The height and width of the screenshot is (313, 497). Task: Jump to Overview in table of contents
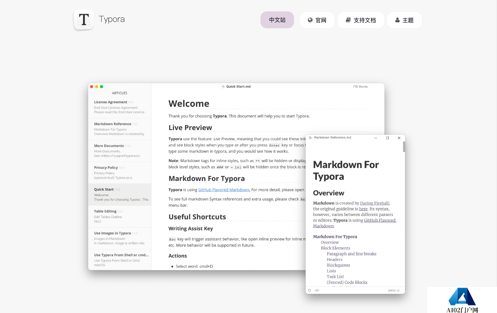pos(329,242)
